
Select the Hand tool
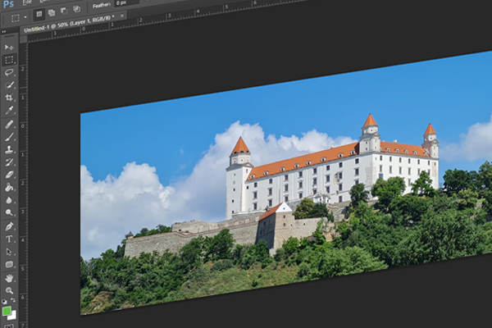(9, 278)
